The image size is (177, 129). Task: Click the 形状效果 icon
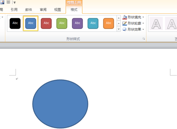pos(124,29)
